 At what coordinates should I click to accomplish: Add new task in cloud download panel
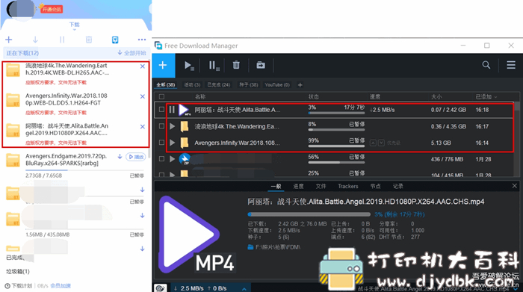click(9, 40)
